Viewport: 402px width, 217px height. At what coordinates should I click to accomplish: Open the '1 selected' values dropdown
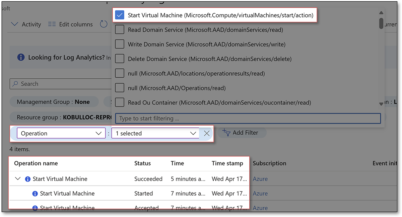coord(155,133)
